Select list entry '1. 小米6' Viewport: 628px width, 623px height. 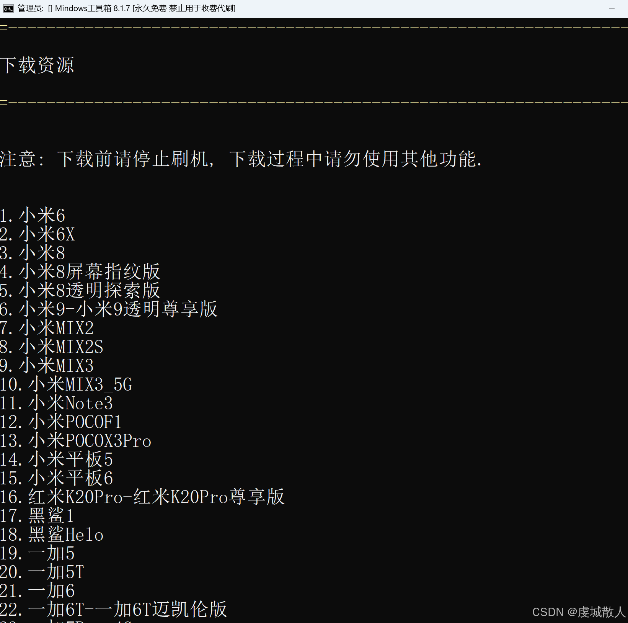click(33, 215)
